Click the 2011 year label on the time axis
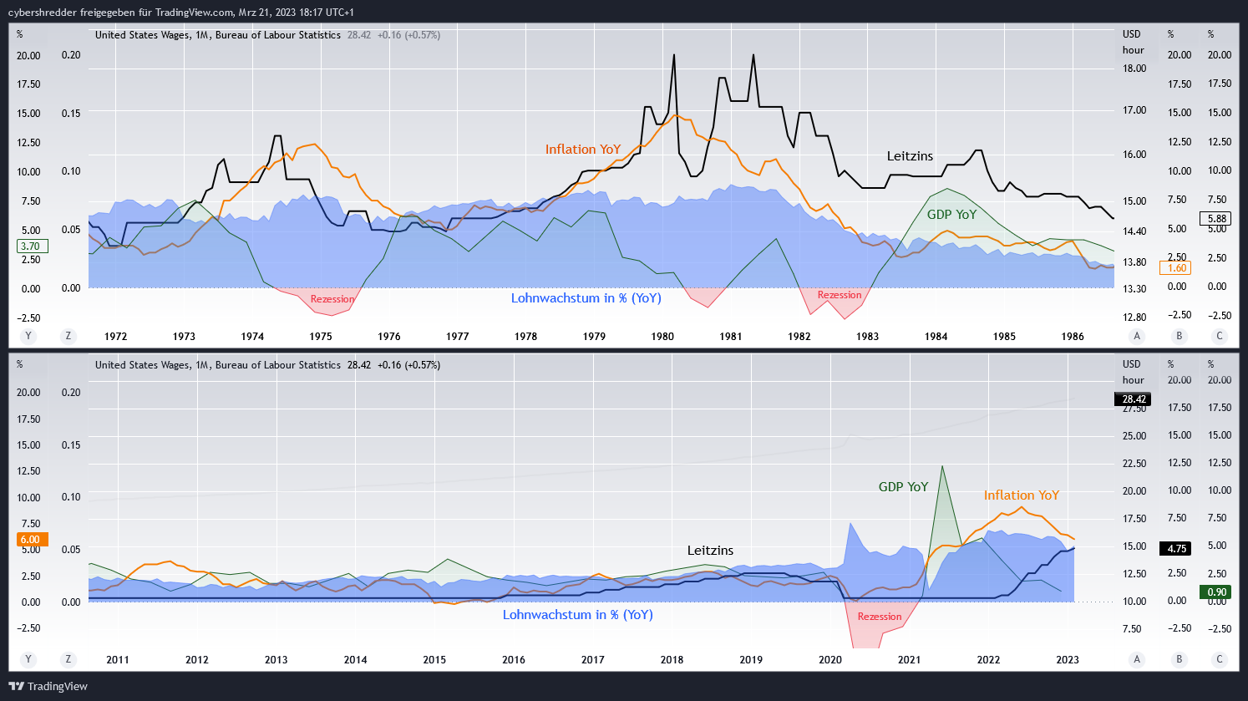This screenshot has height=701, width=1248. point(118,660)
